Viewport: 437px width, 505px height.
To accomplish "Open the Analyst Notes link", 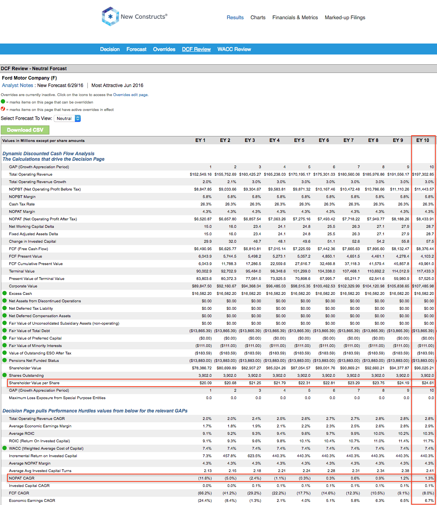I will 18,85.
